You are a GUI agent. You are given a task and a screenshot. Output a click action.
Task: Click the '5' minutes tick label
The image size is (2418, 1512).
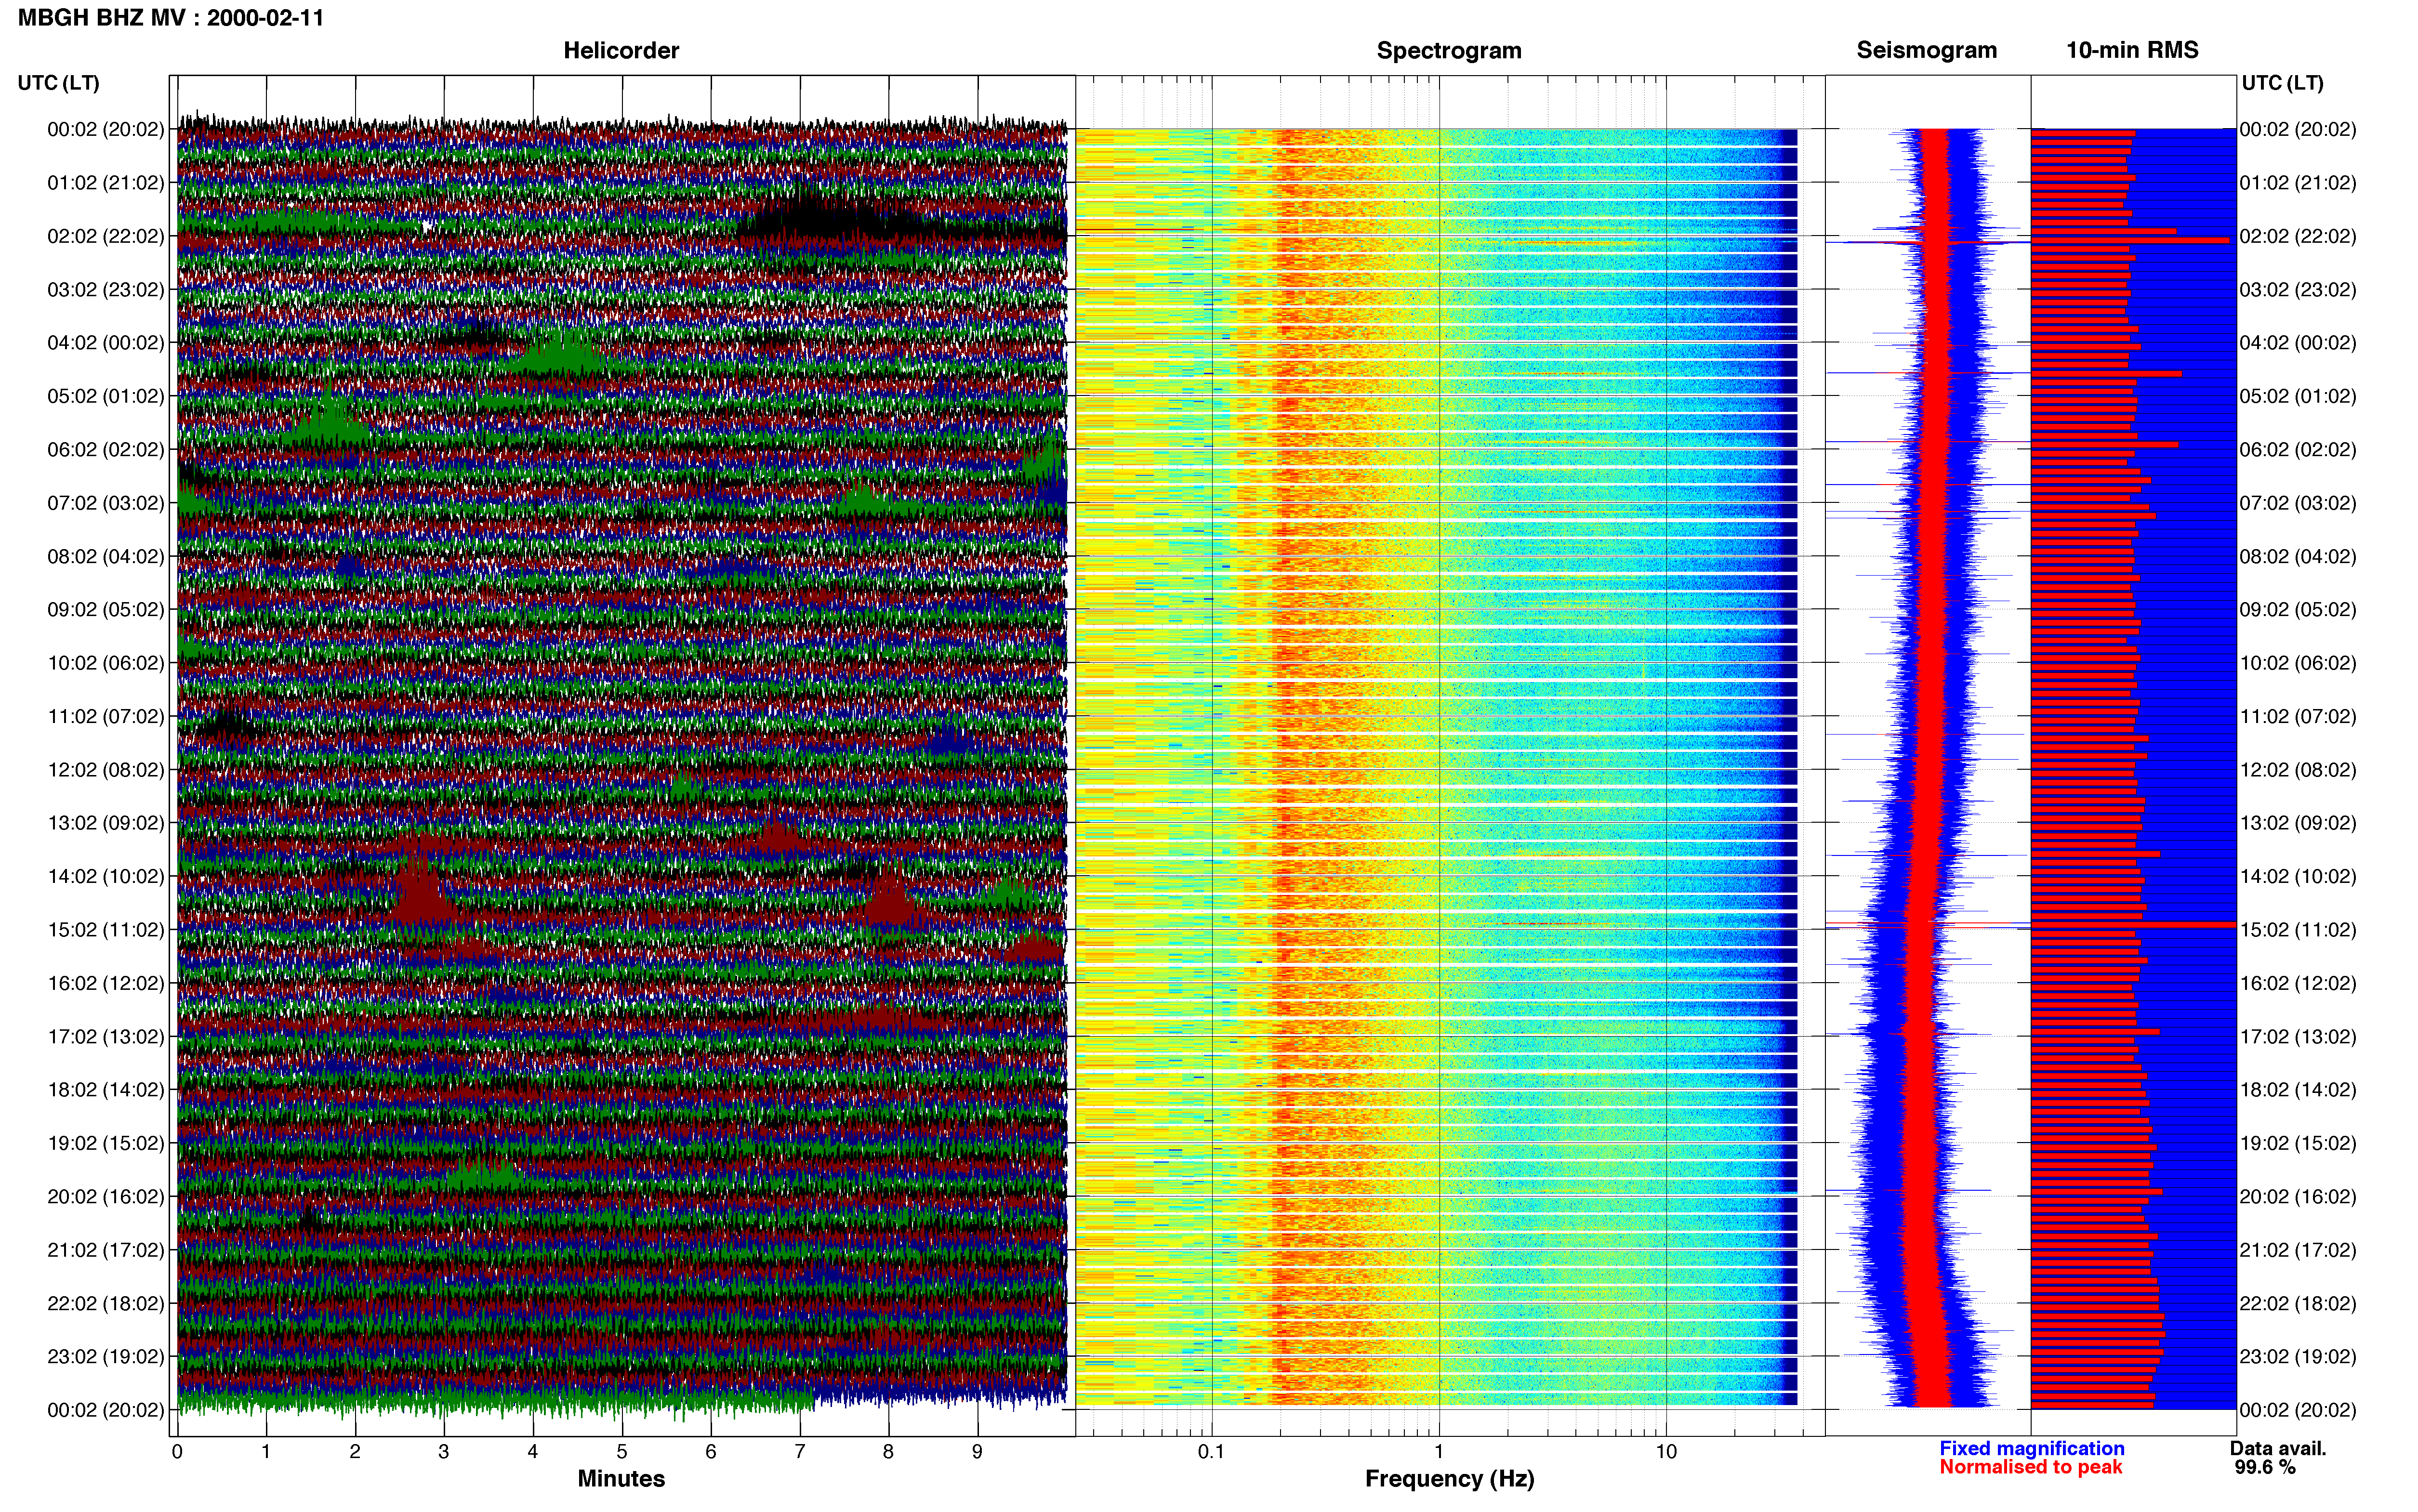[x=622, y=1452]
